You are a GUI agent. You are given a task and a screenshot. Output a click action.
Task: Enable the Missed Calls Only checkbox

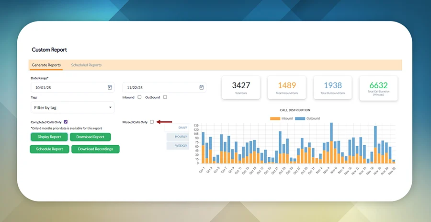pyautogui.click(x=152, y=122)
